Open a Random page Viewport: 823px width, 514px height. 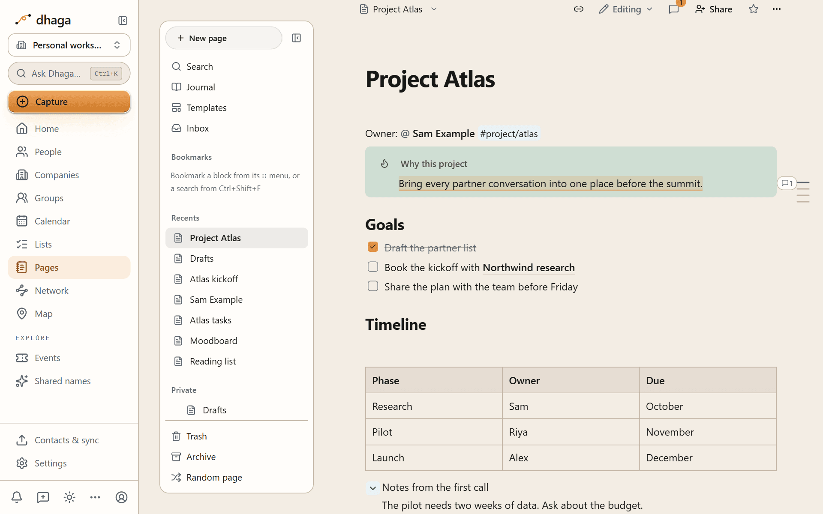click(x=237, y=477)
